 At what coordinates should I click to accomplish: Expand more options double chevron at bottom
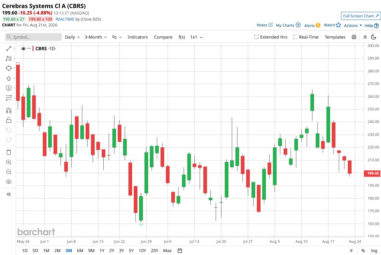[351, 250]
